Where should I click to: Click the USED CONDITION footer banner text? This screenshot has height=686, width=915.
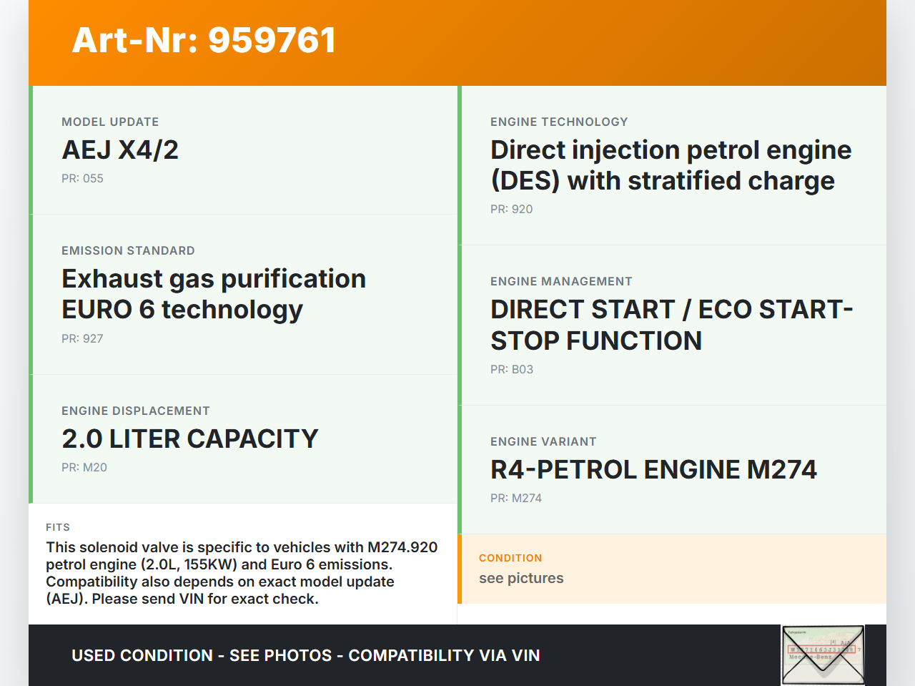click(x=305, y=656)
